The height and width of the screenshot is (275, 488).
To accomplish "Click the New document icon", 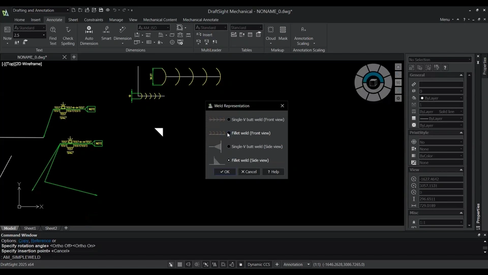I will pos(73,10).
